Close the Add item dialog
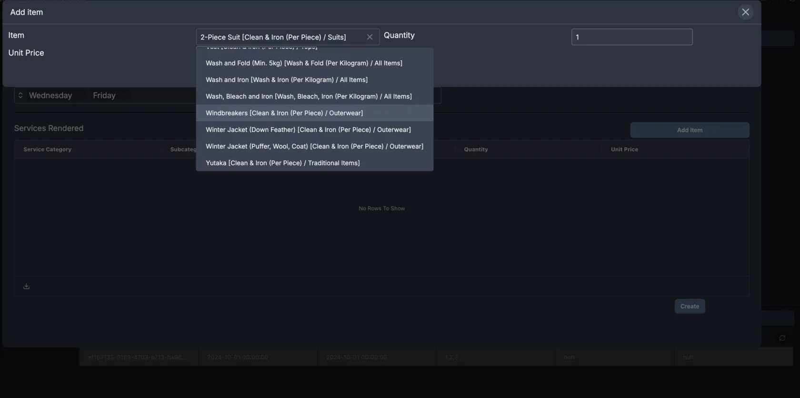Screen dimensions: 800x398 [x=745, y=12]
